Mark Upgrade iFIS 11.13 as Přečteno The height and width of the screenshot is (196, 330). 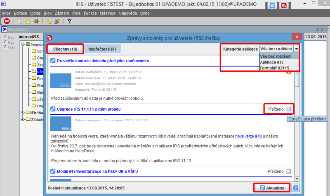[x=289, y=109]
